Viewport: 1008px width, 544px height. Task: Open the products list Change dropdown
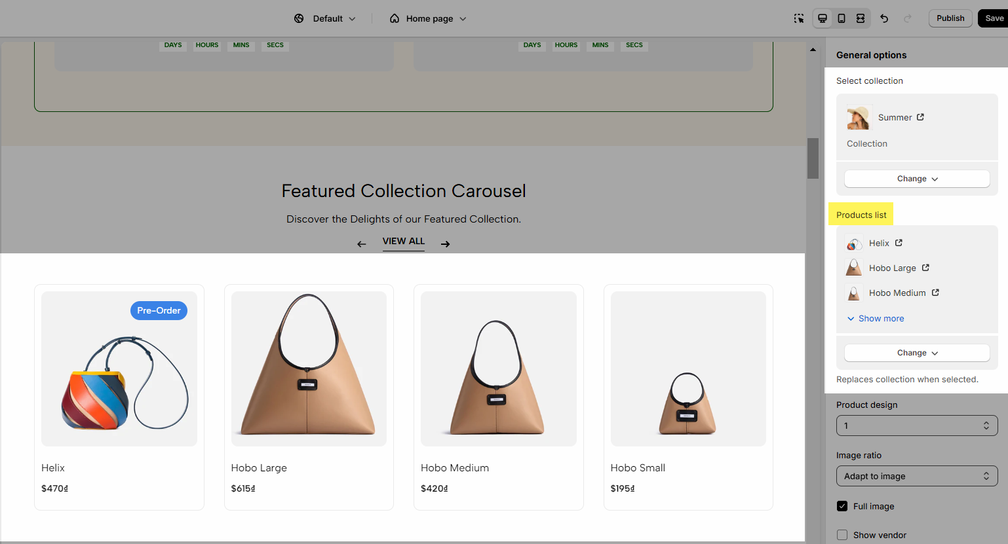pos(917,353)
